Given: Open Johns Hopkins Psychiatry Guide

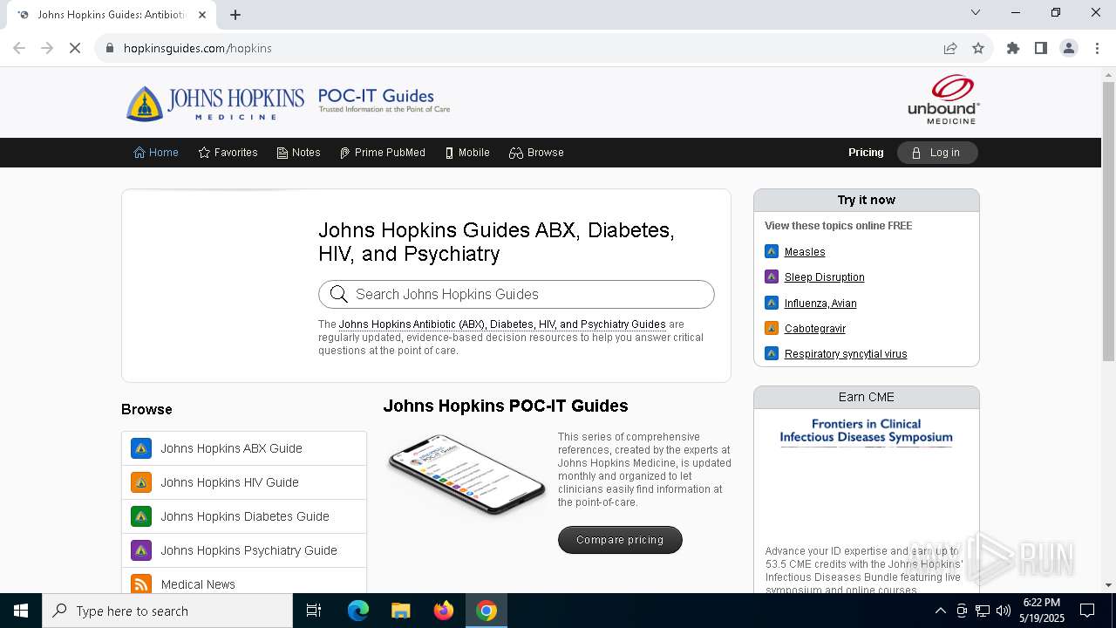Looking at the screenshot, I should click(244, 550).
